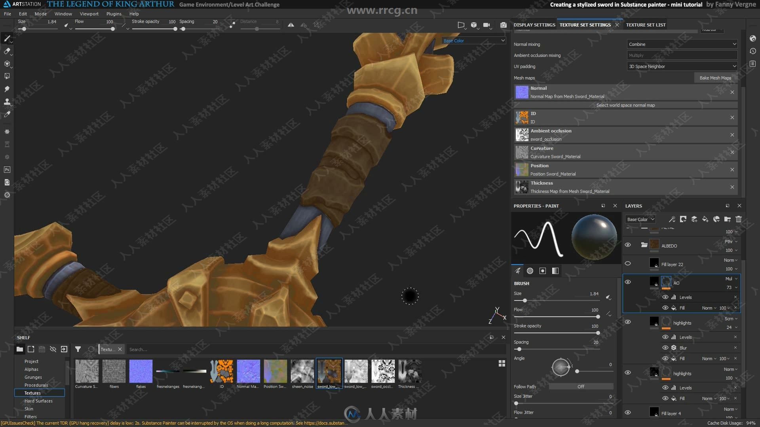The image size is (760, 427).
Task: Click the add smart material icon
Action: pyautogui.click(x=716, y=219)
